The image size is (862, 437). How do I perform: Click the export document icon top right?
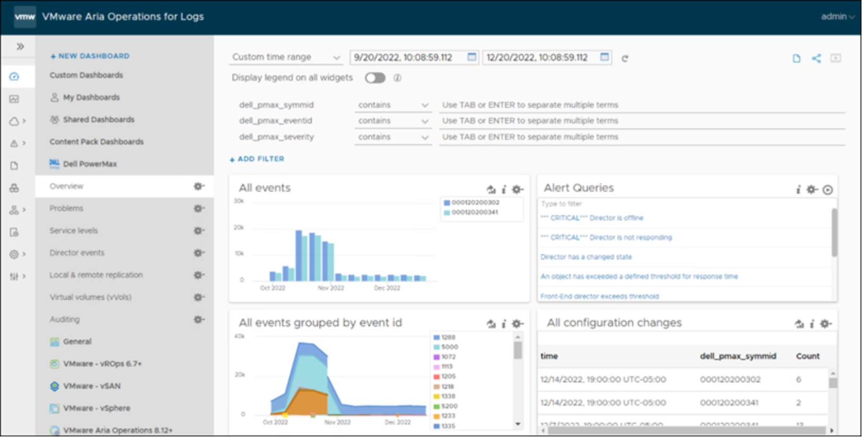tap(796, 58)
